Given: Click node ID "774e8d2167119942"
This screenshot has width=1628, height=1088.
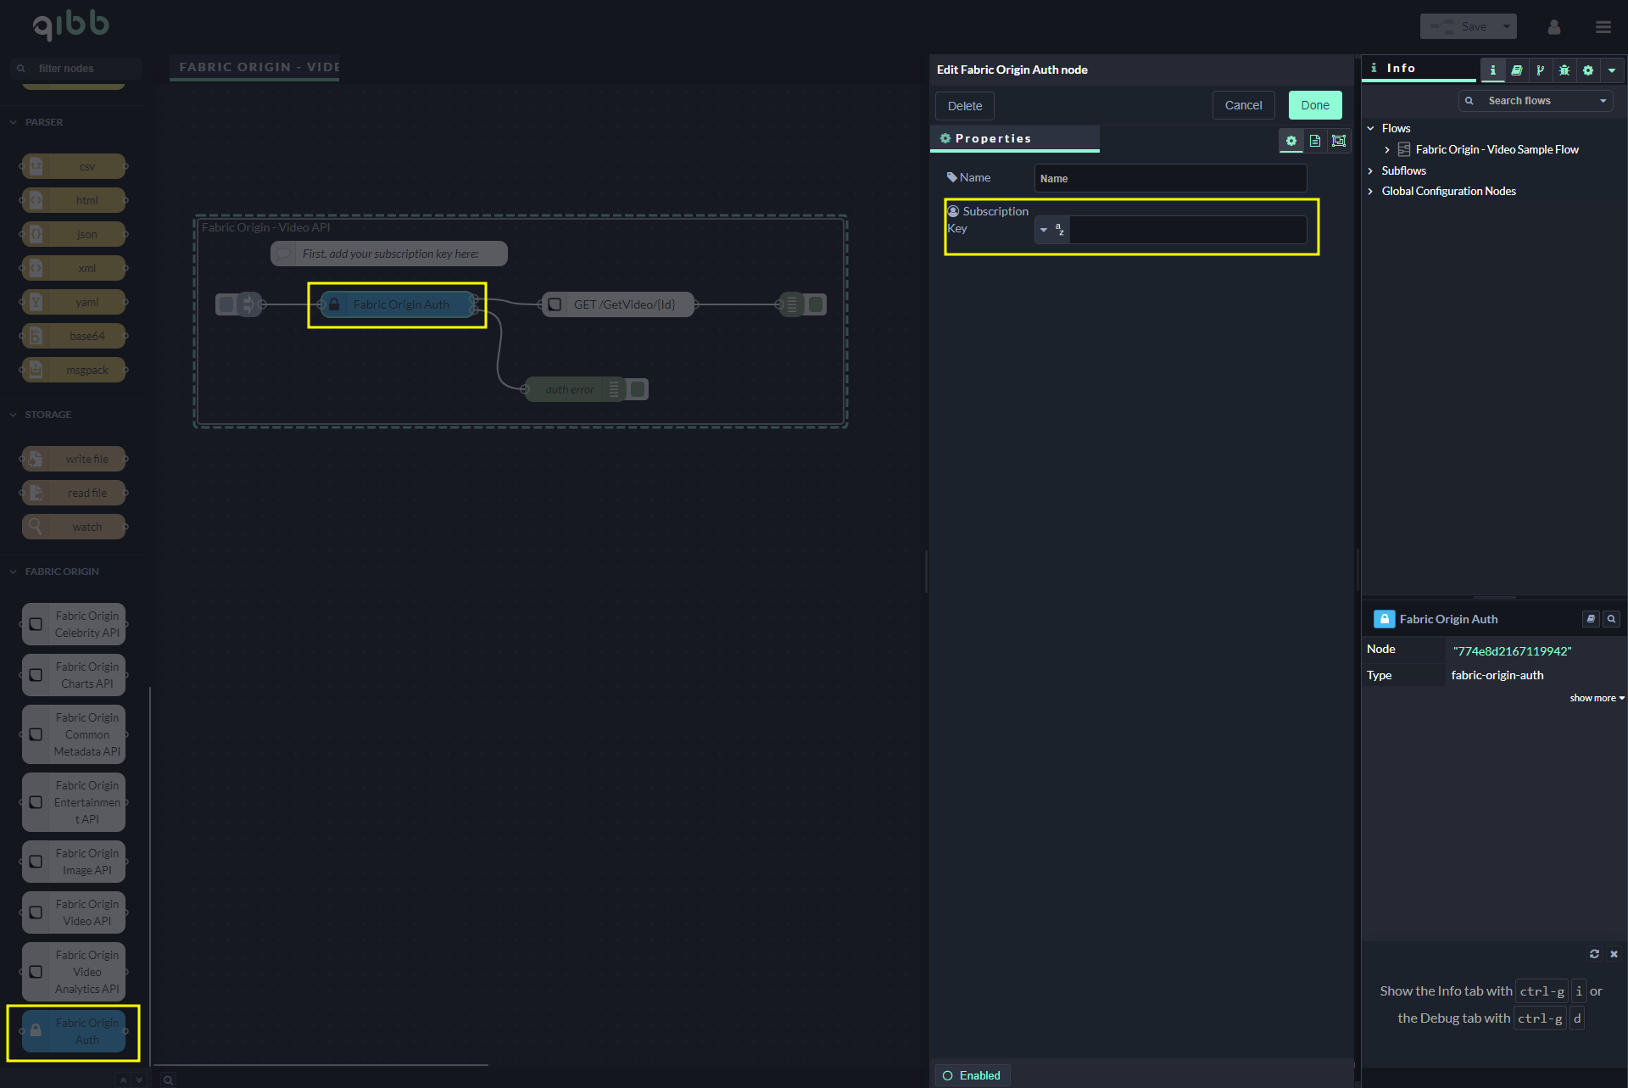Looking at the screenshot, I should coord(1512,651).
